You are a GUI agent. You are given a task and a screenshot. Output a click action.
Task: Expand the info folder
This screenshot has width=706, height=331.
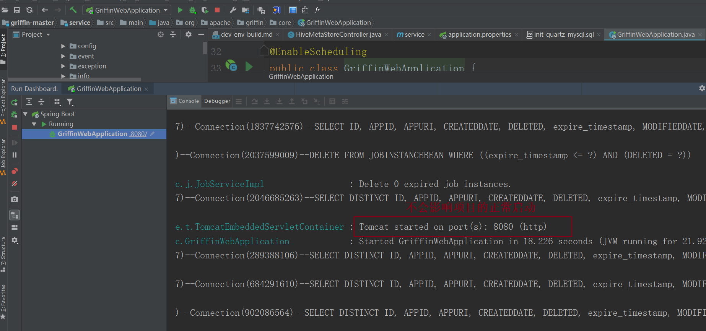point(63,76)
